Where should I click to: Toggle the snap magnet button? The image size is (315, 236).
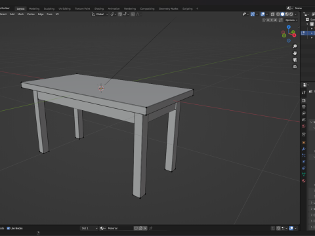[120, 14]
